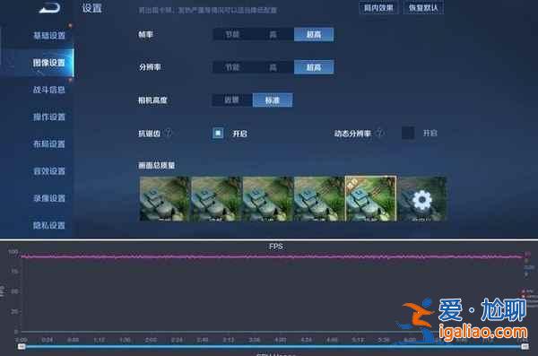Viewport: 538px width, 356px height.
Task: Toggle the 抗锯齿 开启 checkbox
Action: [x=218, y=133]
